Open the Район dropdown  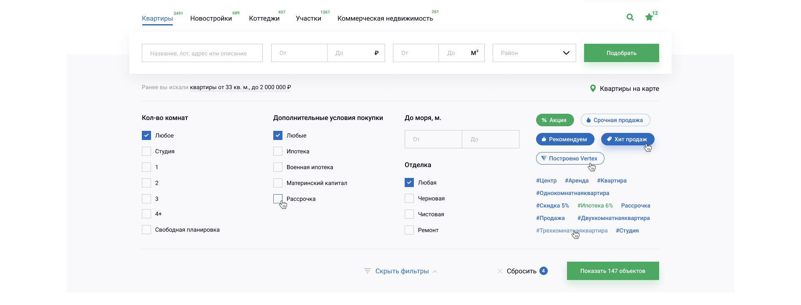tap(534, 53)
